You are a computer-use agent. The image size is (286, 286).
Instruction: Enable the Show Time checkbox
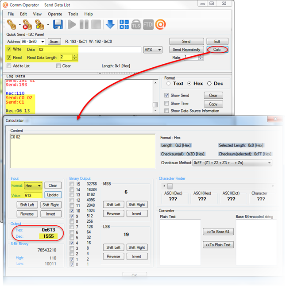pyautogui.click(x=166, y=104)
